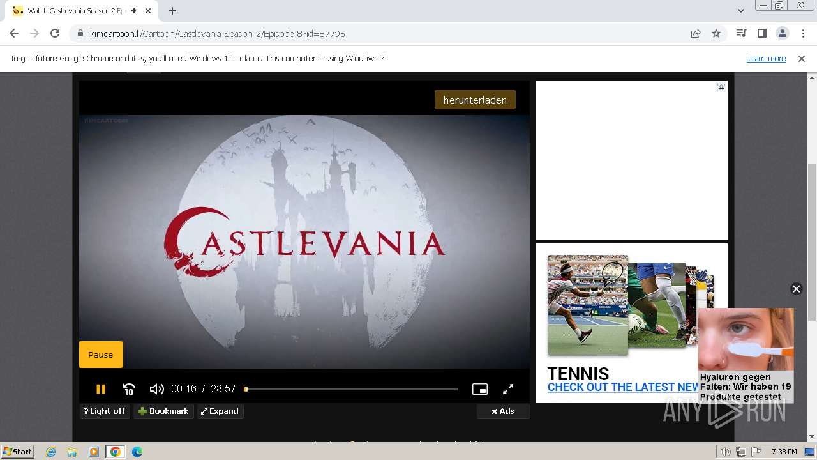Share this page icon
The height and width of the screenshot is (460, 817).
(x=696, y=33)
